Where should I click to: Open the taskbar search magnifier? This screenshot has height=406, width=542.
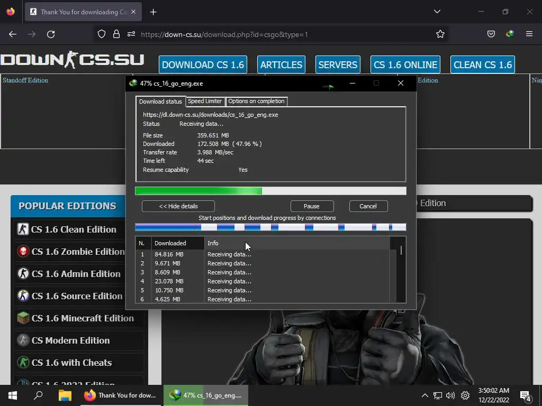[38, 395]
